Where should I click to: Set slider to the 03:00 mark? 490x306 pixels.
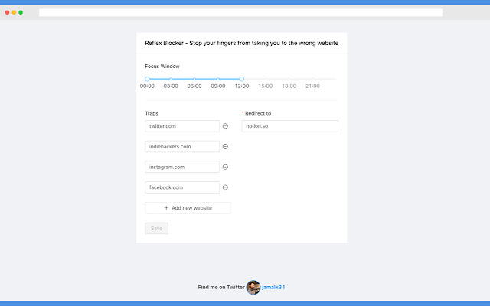(171, 79)
